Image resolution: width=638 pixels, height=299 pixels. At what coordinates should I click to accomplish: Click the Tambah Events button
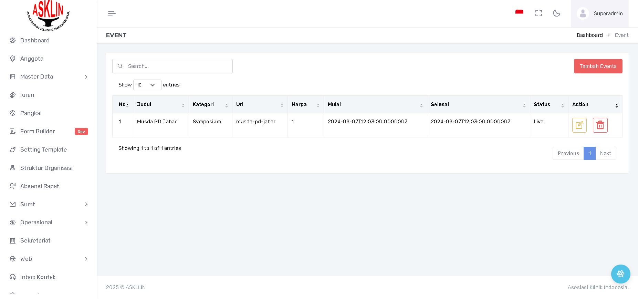[x=598, y=66]
